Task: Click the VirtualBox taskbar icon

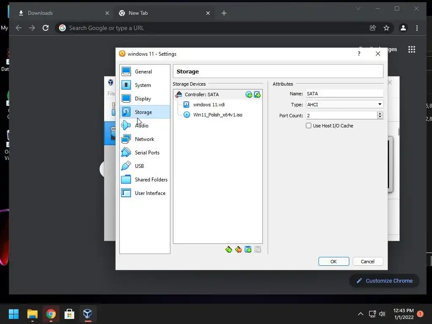Action: pos(88,314)
